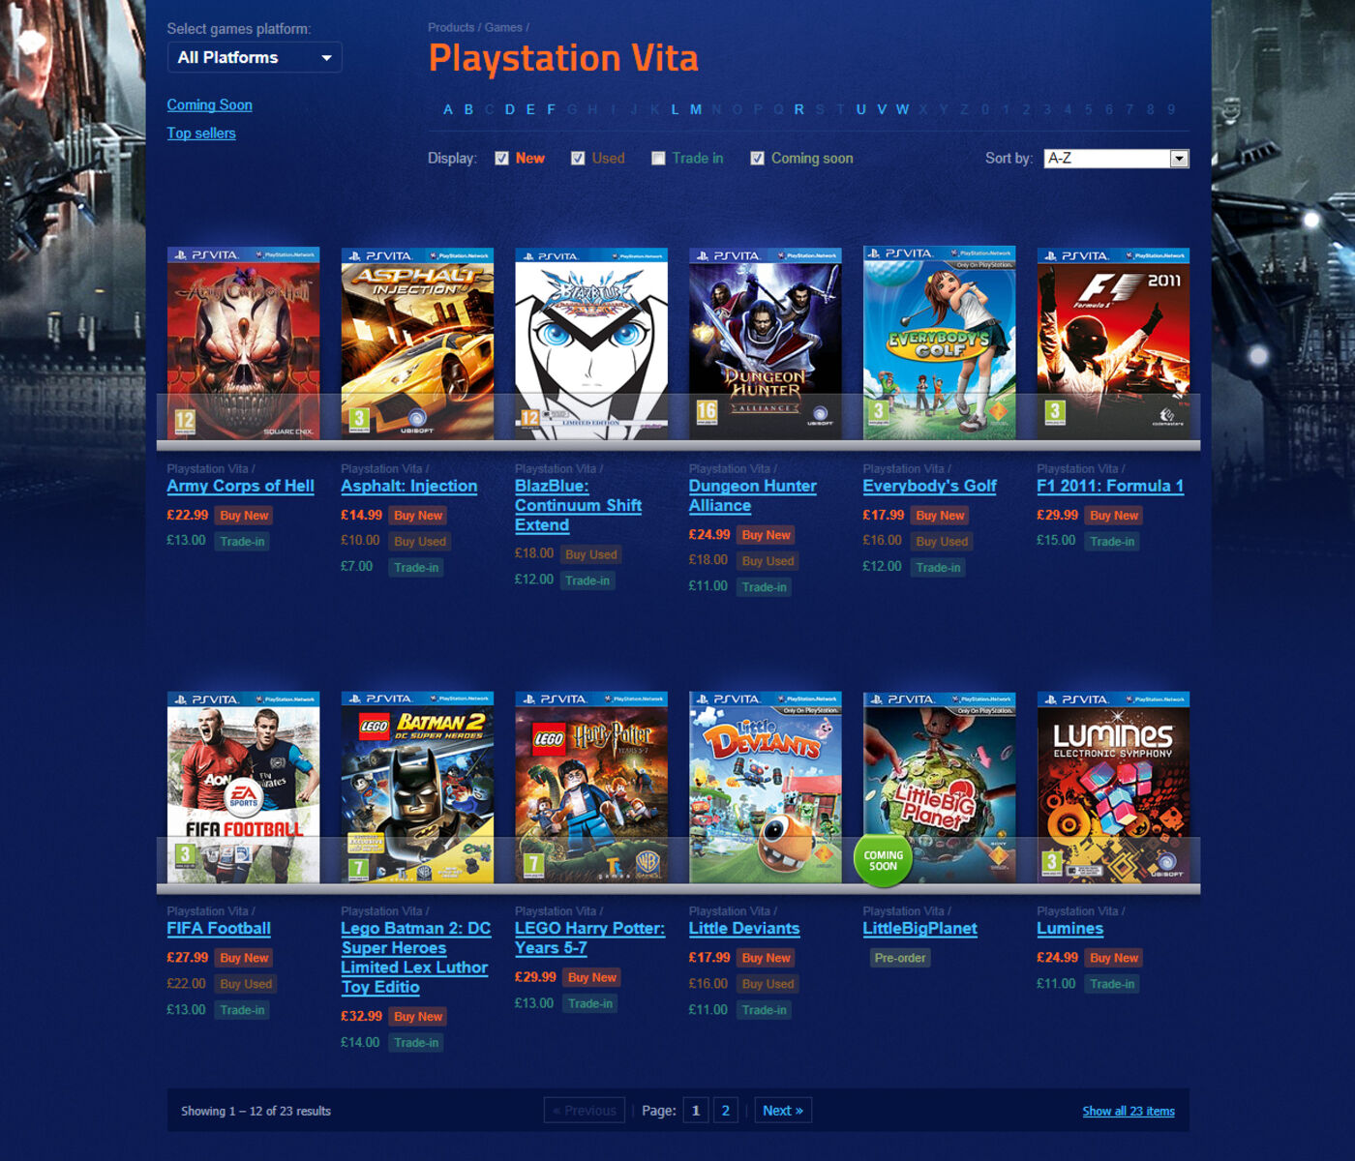The image size is (1355, 1161).
Task: Uncheck the New display checkbox
Action: [501, 159]
